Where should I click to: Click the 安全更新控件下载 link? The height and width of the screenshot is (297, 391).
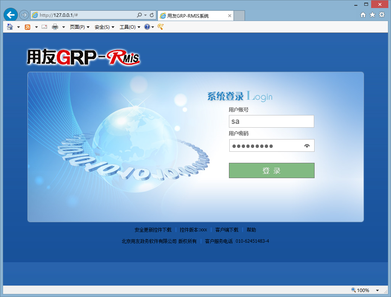click(x=153, y=230)
